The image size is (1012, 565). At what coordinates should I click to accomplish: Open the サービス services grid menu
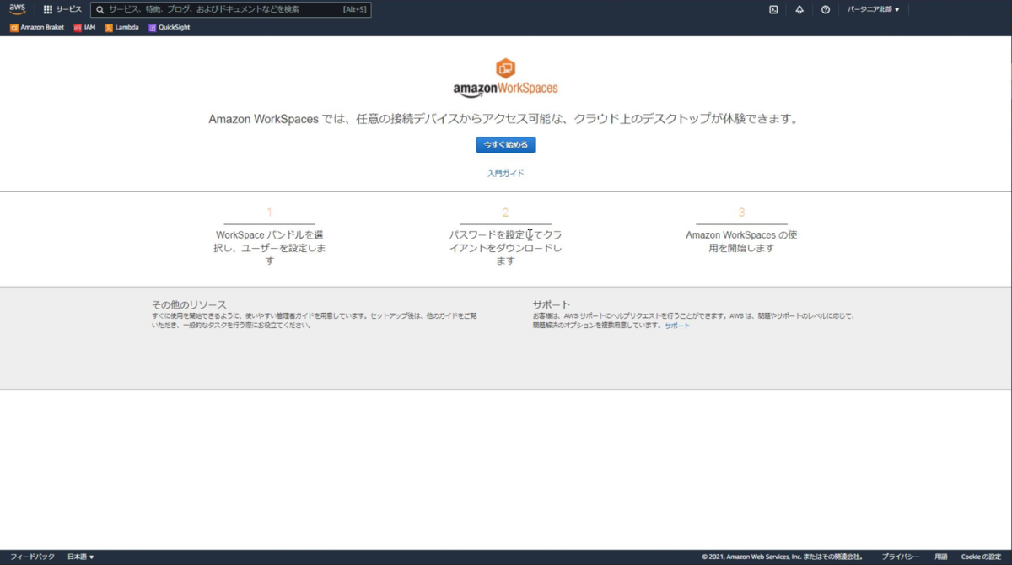pos(62,9)
